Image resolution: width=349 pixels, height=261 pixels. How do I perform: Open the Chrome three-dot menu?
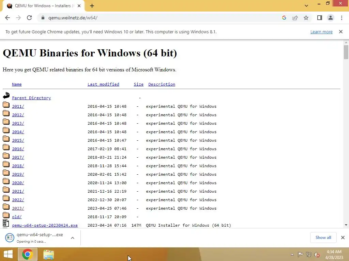(342, 18)
